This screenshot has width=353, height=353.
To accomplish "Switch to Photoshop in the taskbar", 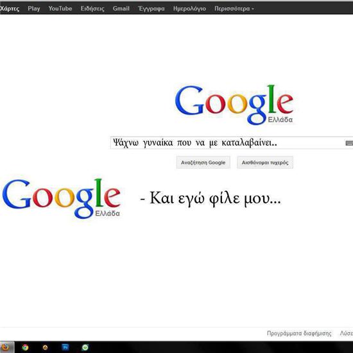I will (65, 347).
